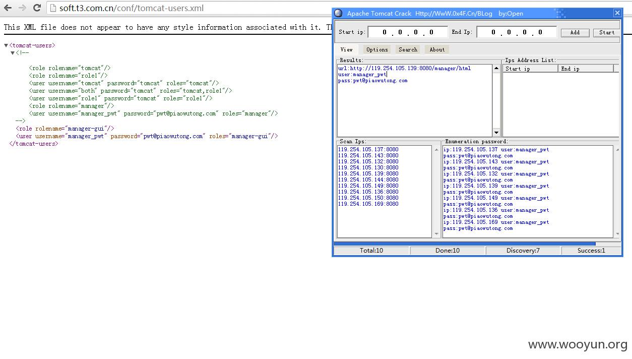Click the Discovery:7 status bar entry

coord(523,251)
